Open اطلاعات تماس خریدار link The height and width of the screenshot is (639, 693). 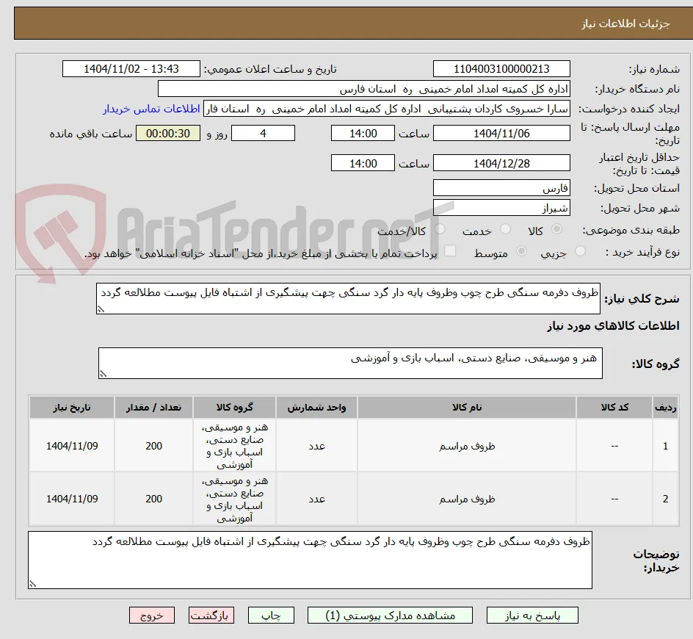[x=151, y=109]
